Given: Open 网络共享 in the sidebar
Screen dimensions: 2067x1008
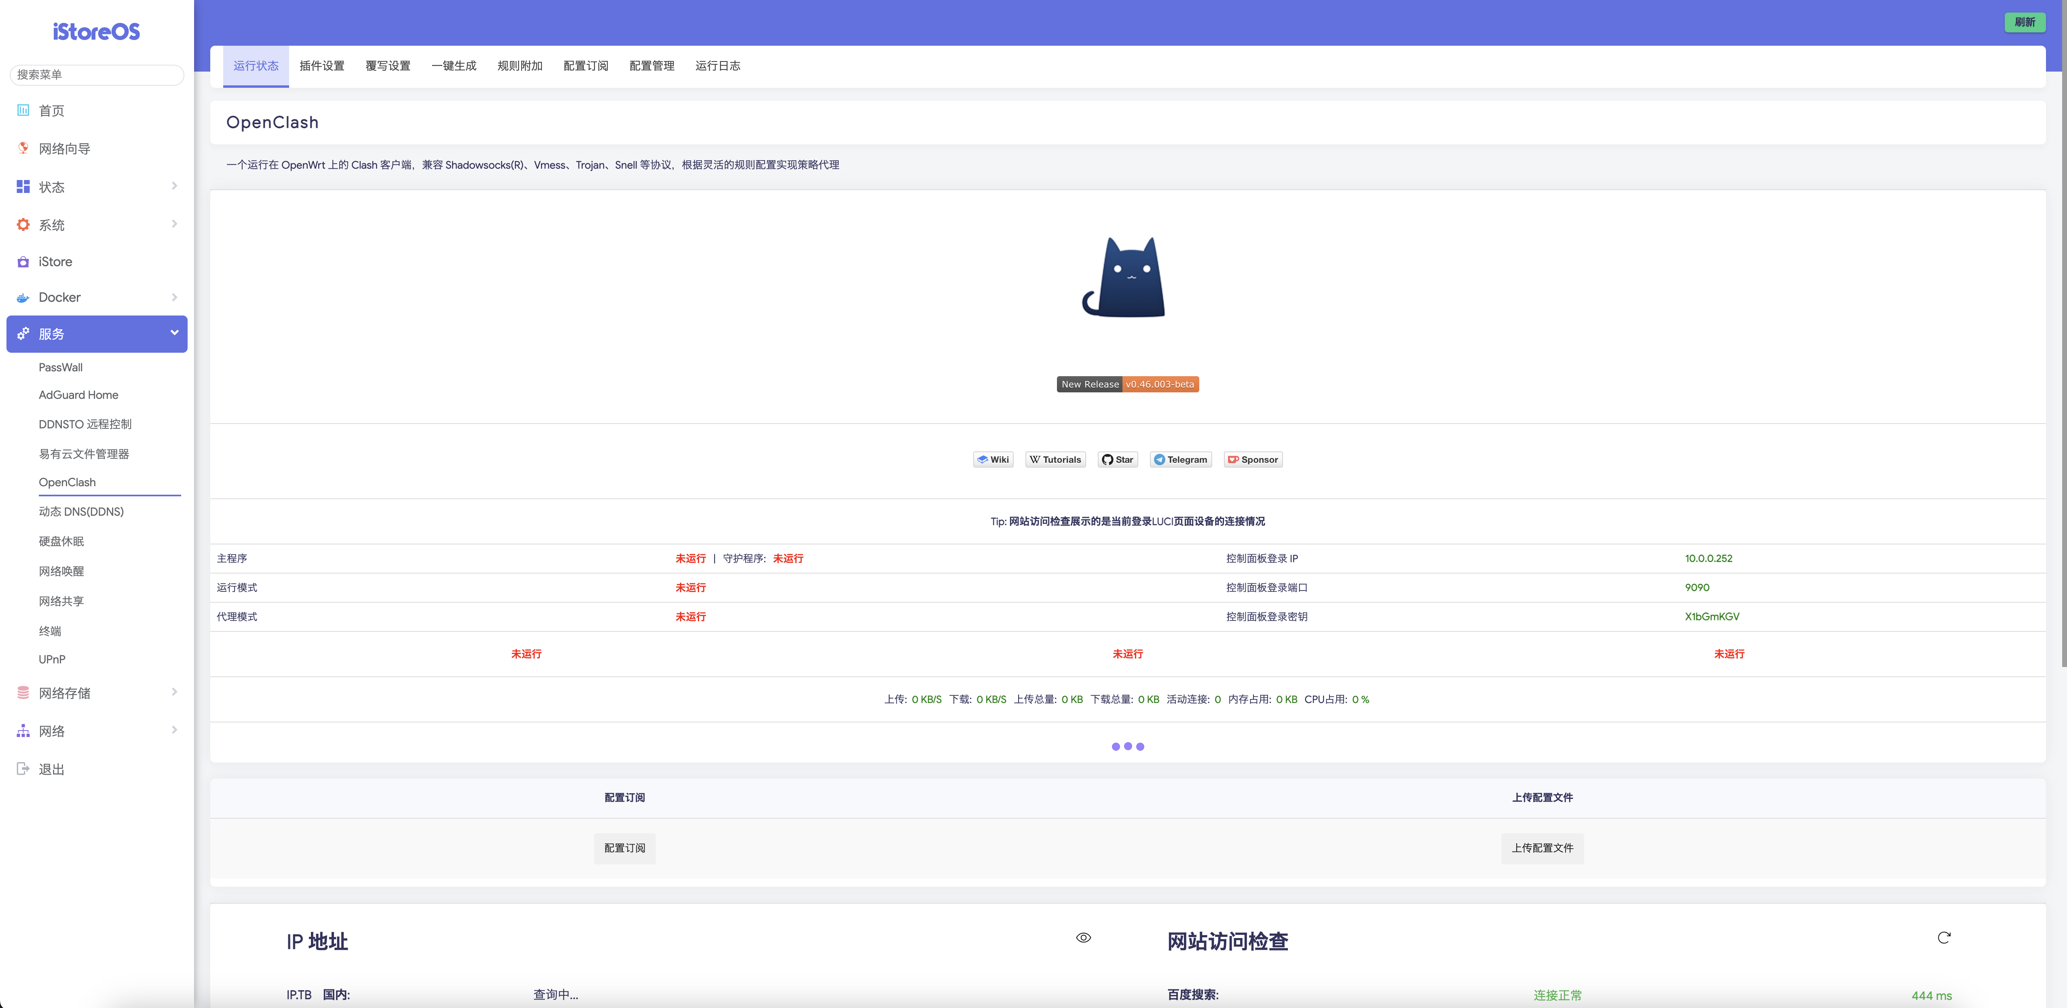Looking at the screenshot, I should (x=61, y=601).
